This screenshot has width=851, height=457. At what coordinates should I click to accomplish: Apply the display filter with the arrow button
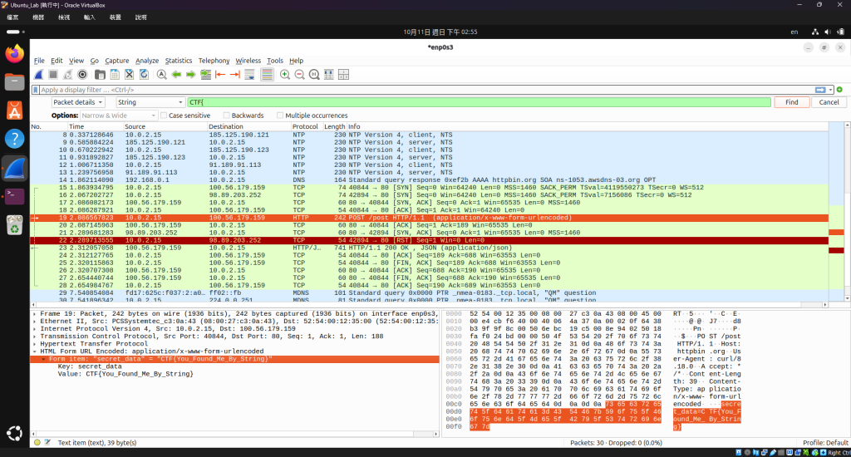point(820,90)
